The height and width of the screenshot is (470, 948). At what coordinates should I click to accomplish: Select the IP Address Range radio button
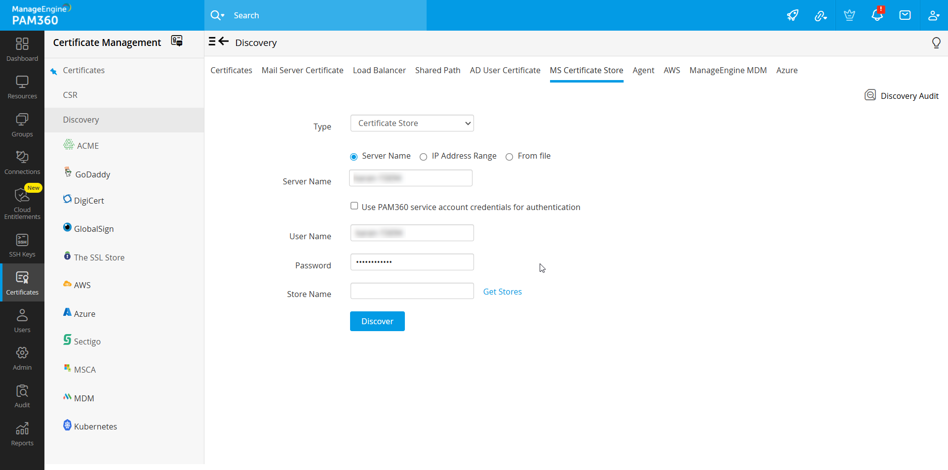coord(423,157)
